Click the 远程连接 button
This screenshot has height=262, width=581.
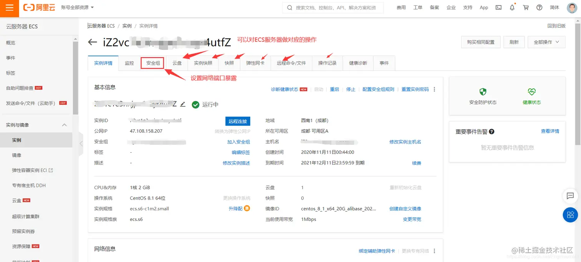[237, 121]
